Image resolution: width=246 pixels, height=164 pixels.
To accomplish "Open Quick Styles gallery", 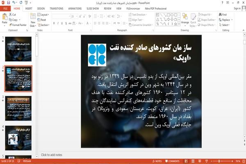I will point(193,20).
